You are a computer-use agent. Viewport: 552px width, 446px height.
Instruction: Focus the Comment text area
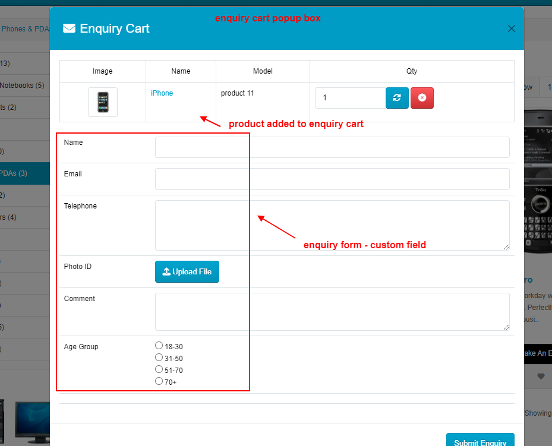click(332, 311)
